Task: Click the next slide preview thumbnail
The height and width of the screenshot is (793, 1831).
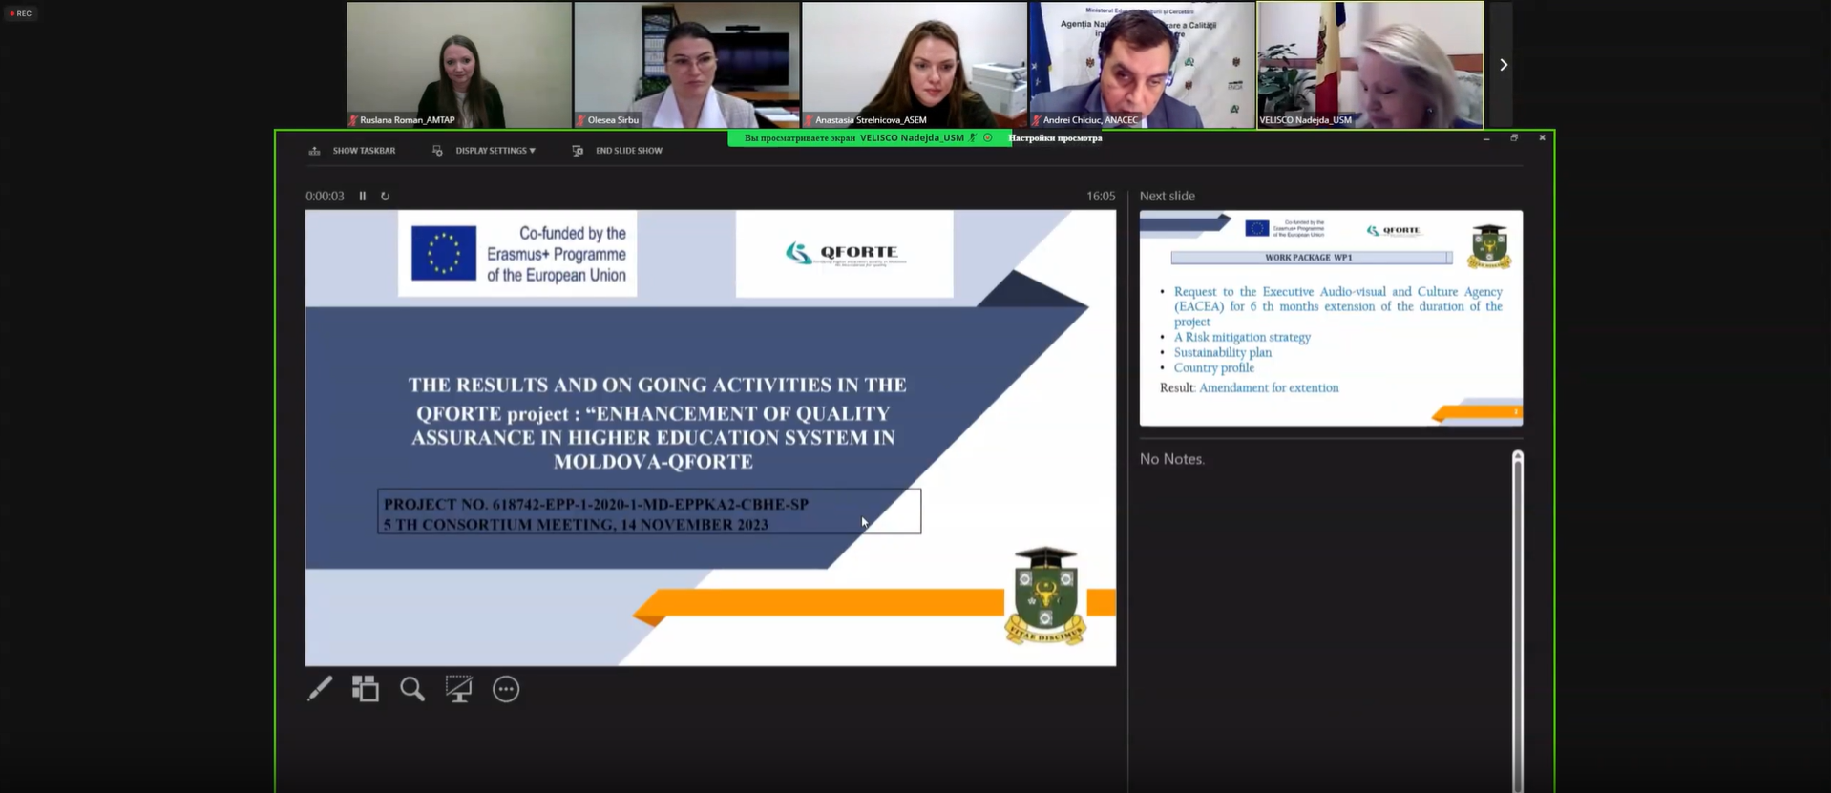Action: click(1331, 318)
